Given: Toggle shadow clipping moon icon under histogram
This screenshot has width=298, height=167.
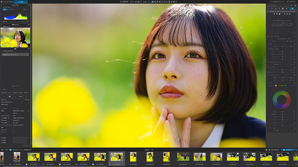Looking at the screenshot, I should (x=4, y=22).
